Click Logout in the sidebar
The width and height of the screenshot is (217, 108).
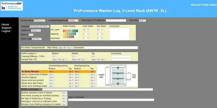tap(6, 31)
